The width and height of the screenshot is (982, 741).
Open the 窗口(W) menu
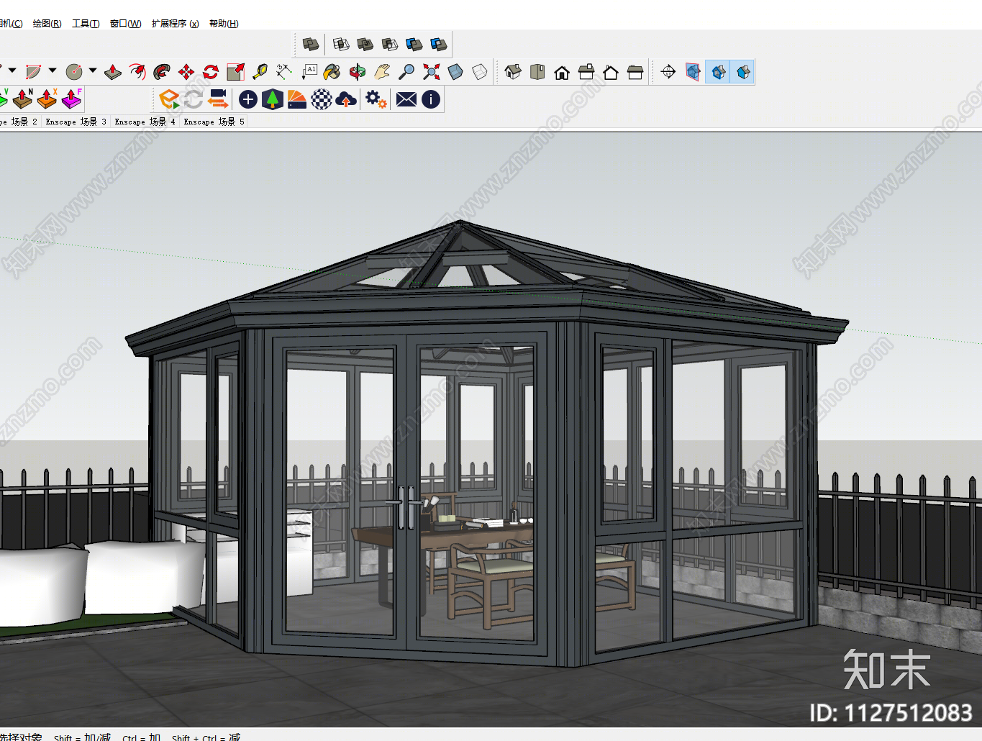coord(125,24)
